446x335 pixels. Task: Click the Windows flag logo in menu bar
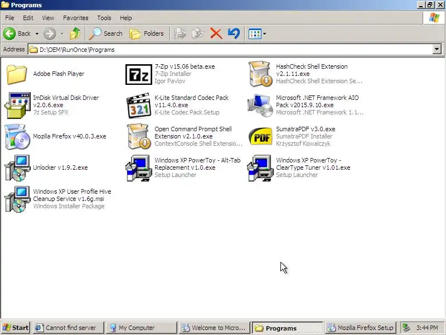[x=434, y=18]
